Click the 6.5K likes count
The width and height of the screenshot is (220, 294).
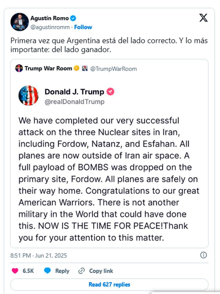click(x=28, y=271)
